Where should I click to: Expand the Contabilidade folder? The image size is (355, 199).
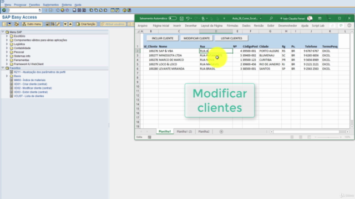click(7, 48)
